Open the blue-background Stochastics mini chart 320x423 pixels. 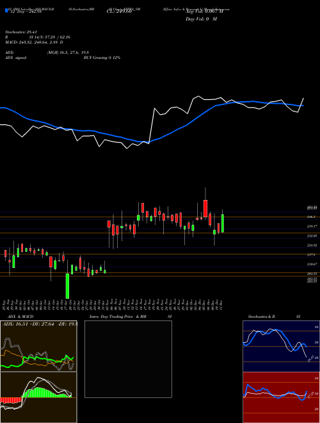coord(281,346)
